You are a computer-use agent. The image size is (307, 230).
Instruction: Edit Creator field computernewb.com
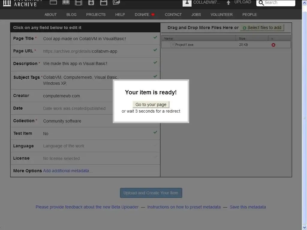61,96
